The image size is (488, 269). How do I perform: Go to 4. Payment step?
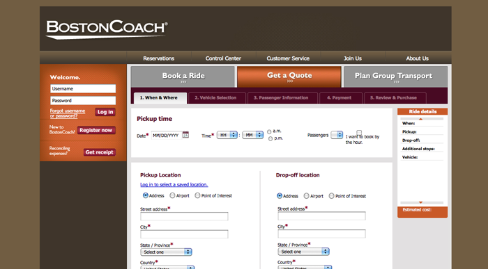coord(341,98)
